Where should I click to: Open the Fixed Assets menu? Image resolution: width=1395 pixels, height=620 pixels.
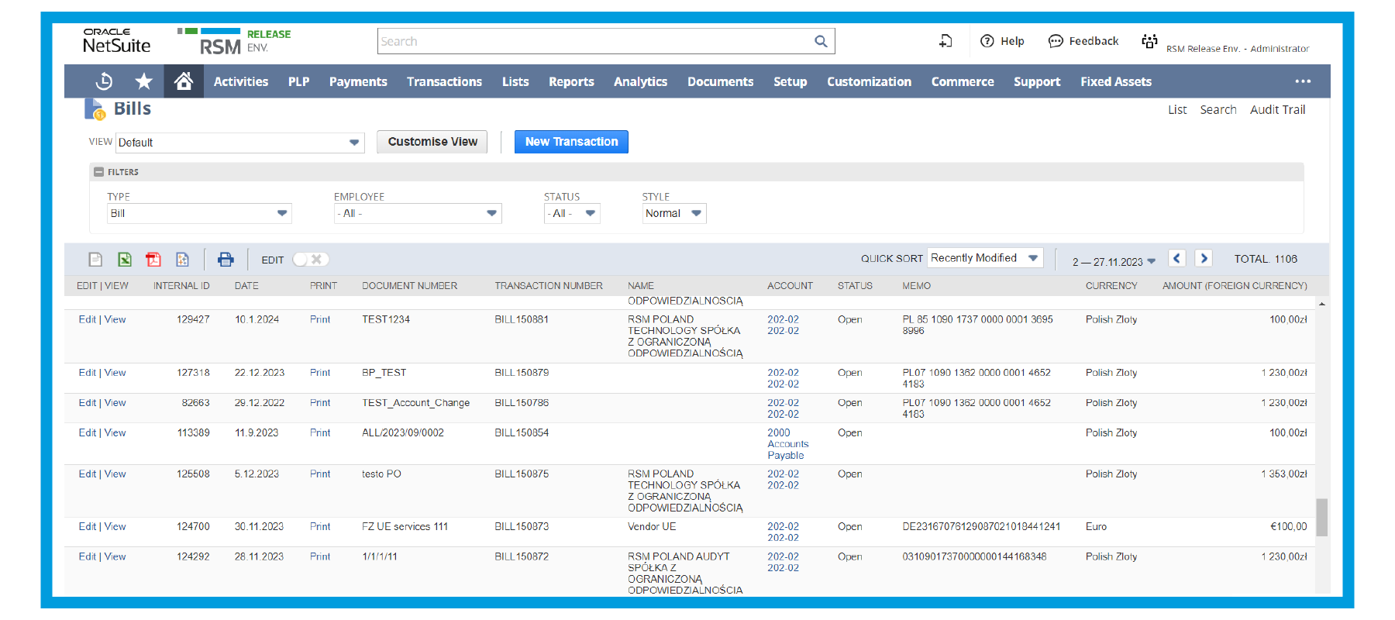(1115, 81)
